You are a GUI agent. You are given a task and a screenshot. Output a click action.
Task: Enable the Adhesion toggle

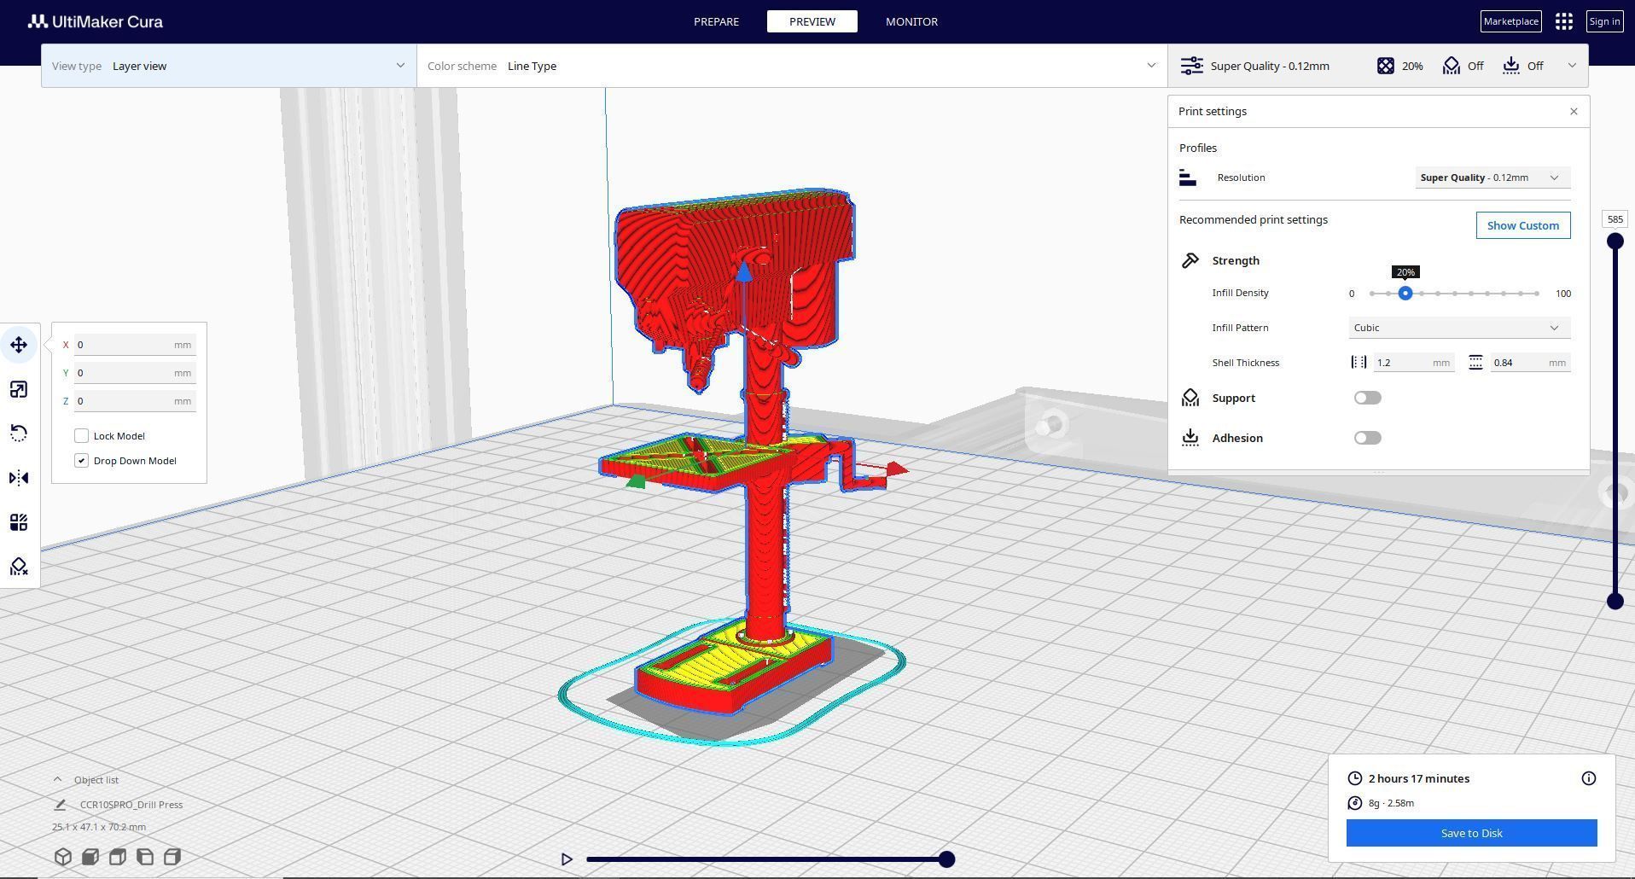pyautogui.click(x=1367, y=438)
